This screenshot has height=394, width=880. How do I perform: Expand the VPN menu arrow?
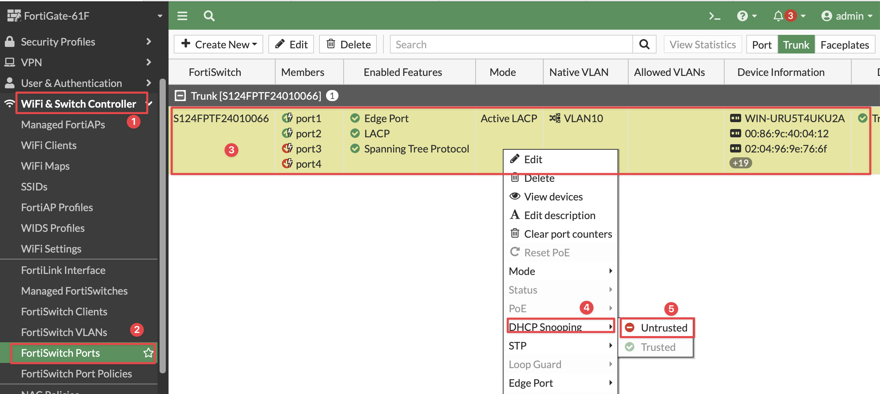coord(149,62)
